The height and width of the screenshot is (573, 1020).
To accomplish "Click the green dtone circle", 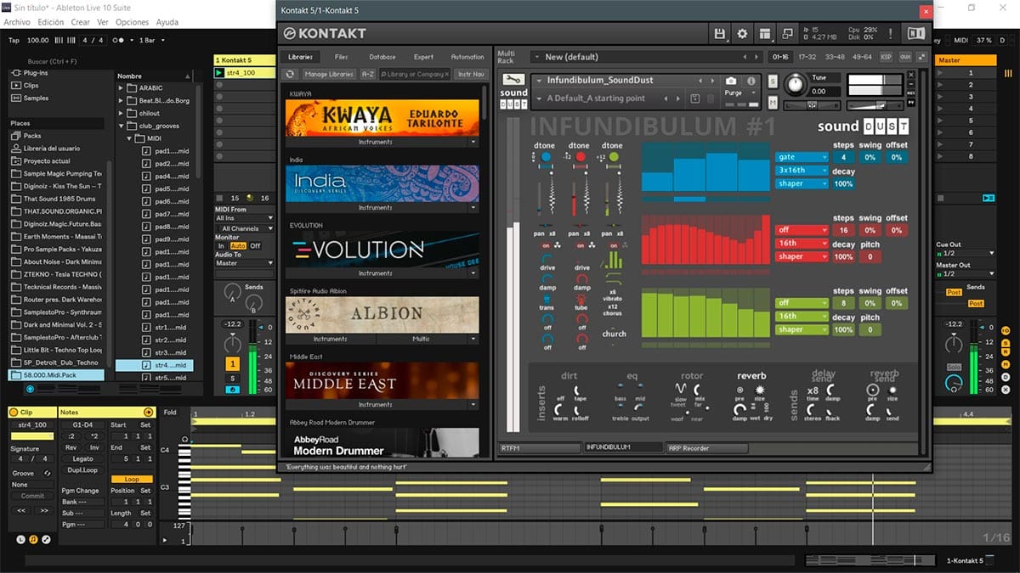I will [x=614, y=157].
